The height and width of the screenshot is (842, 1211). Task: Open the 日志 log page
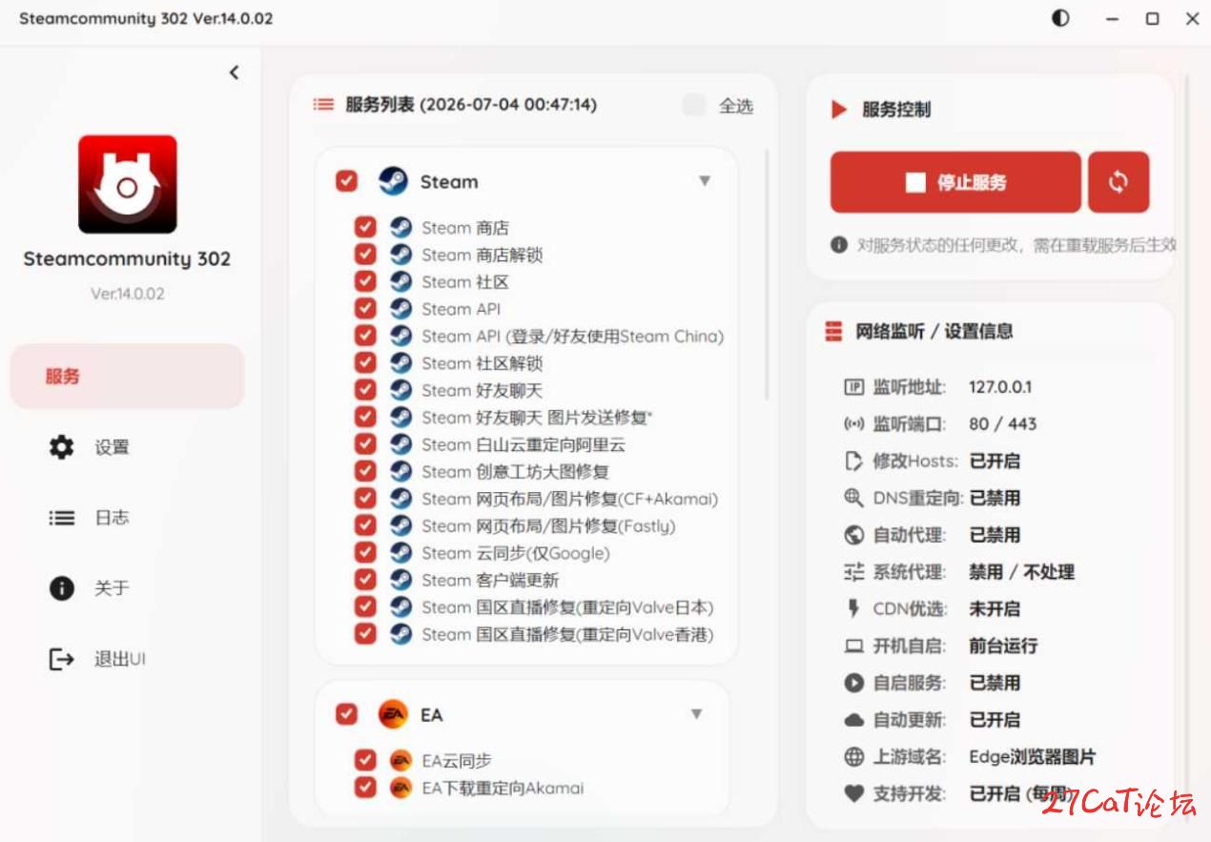click(127, 518)
